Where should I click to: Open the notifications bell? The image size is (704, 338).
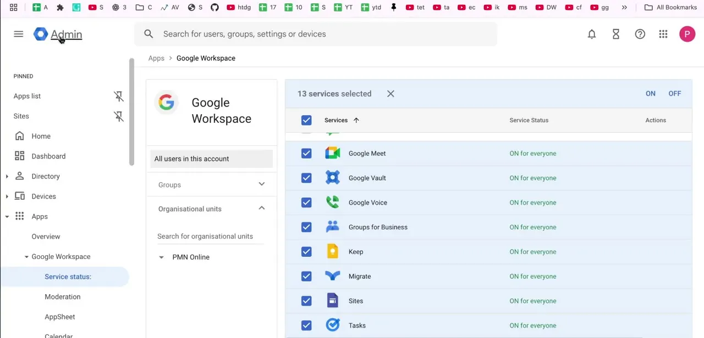pos(592,34)
